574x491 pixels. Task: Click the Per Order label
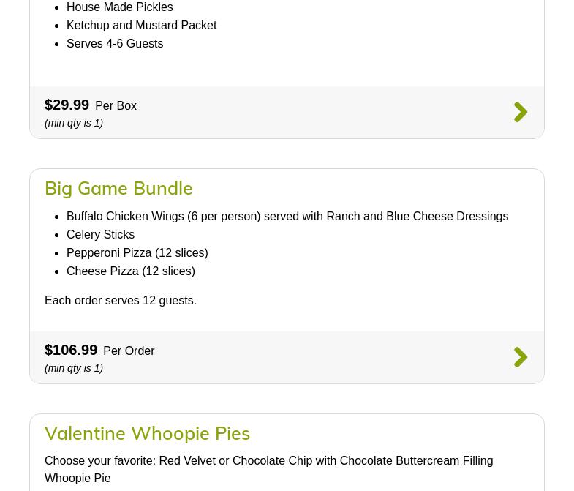pyautogui.click(x=129, y=351)
